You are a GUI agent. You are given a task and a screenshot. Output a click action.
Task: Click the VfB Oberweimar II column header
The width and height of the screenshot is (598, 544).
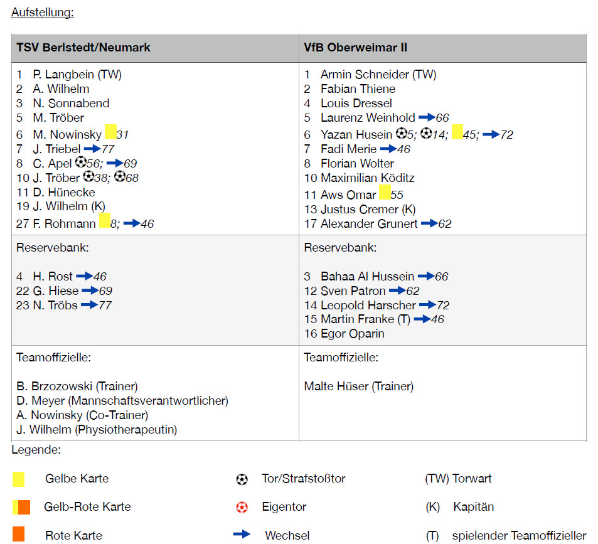click(x=356, y=48)
